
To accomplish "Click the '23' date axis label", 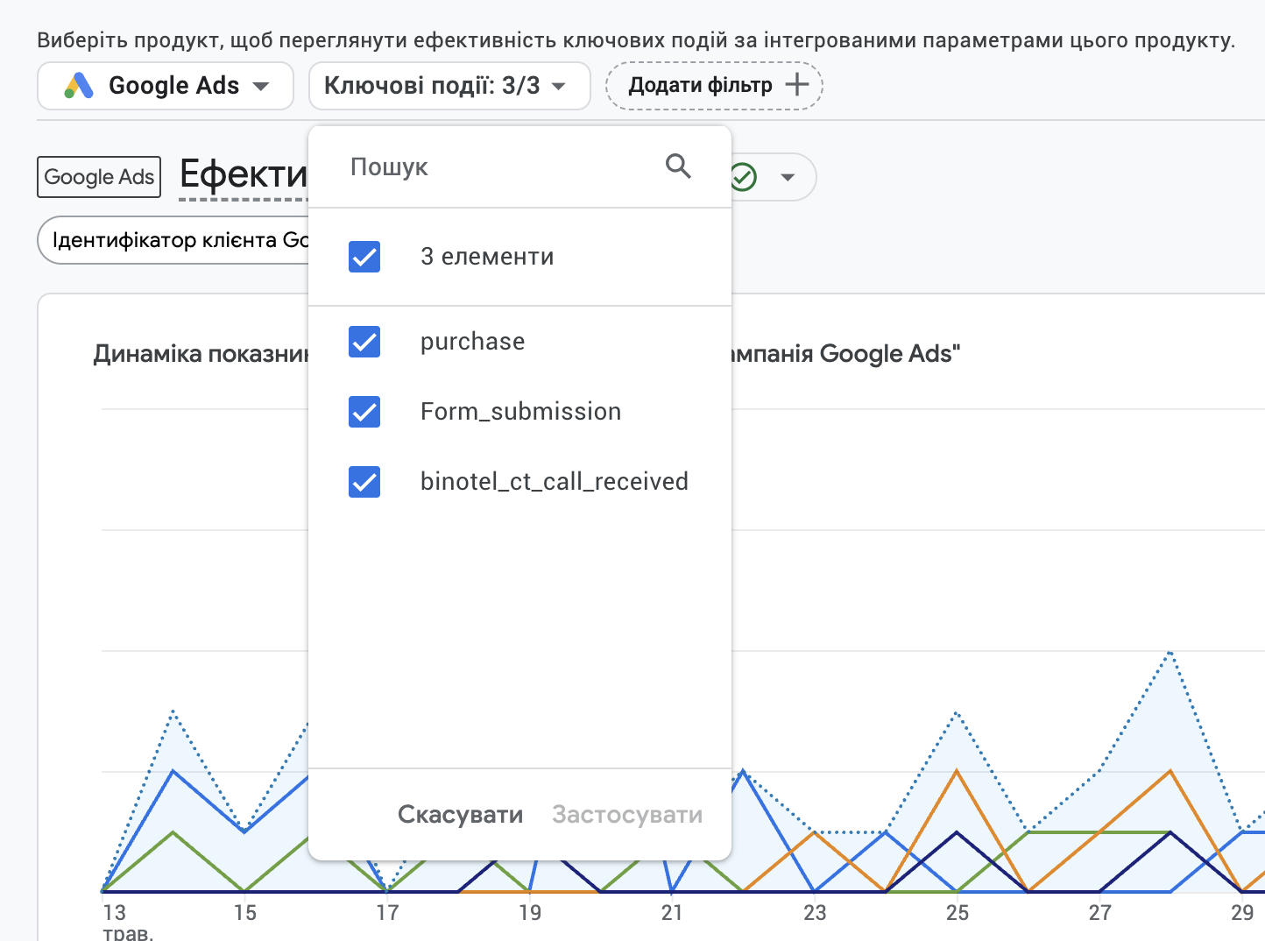I will point(815,913).
